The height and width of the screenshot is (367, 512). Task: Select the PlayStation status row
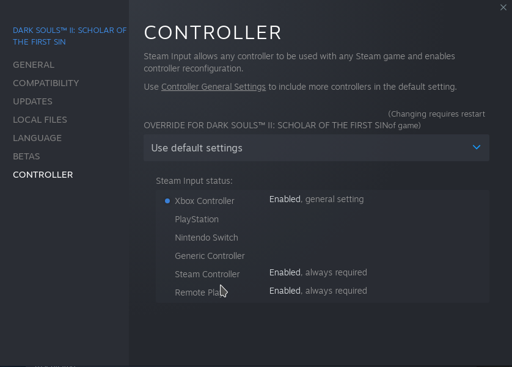pyautogui.click(x=196, y=219)
